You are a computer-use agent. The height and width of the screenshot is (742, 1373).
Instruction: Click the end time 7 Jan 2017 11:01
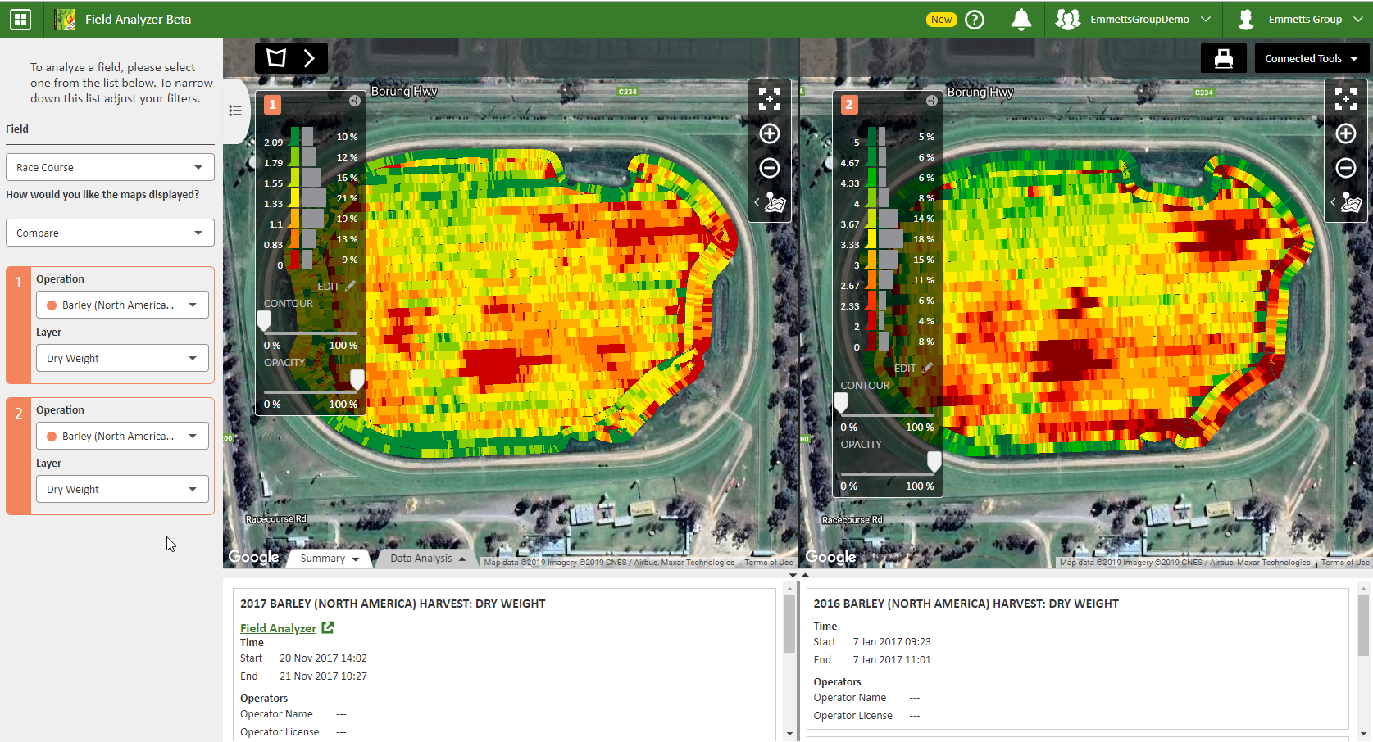point(892,660)
